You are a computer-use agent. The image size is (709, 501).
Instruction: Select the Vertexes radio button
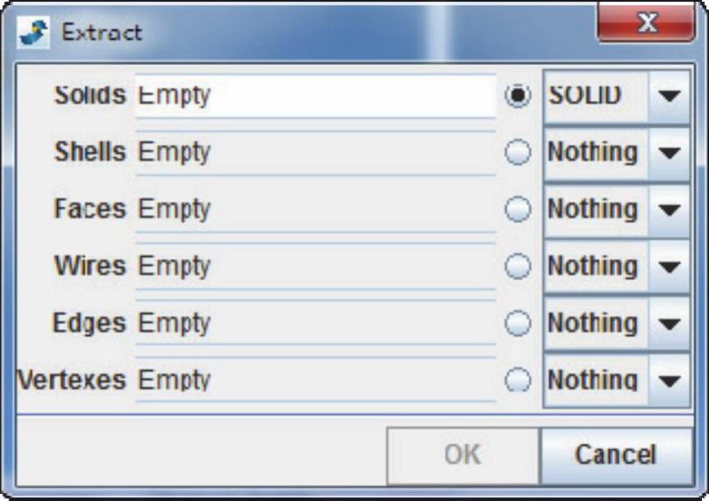[519, 380]
